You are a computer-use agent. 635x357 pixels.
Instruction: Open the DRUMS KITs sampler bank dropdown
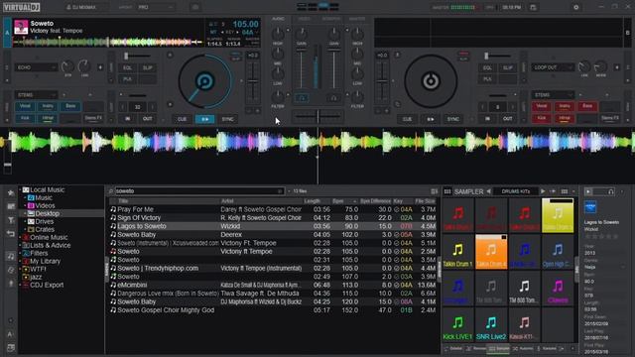(x=516, y=191)
